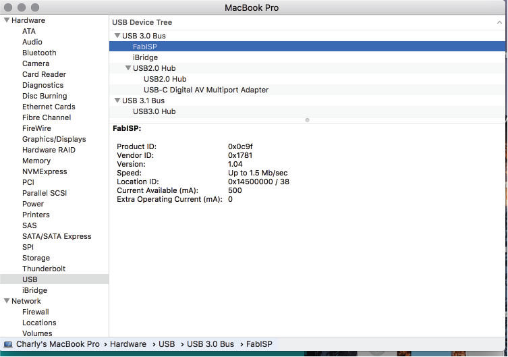
Task: Open Card Reader information
Action: pos(44,74)
